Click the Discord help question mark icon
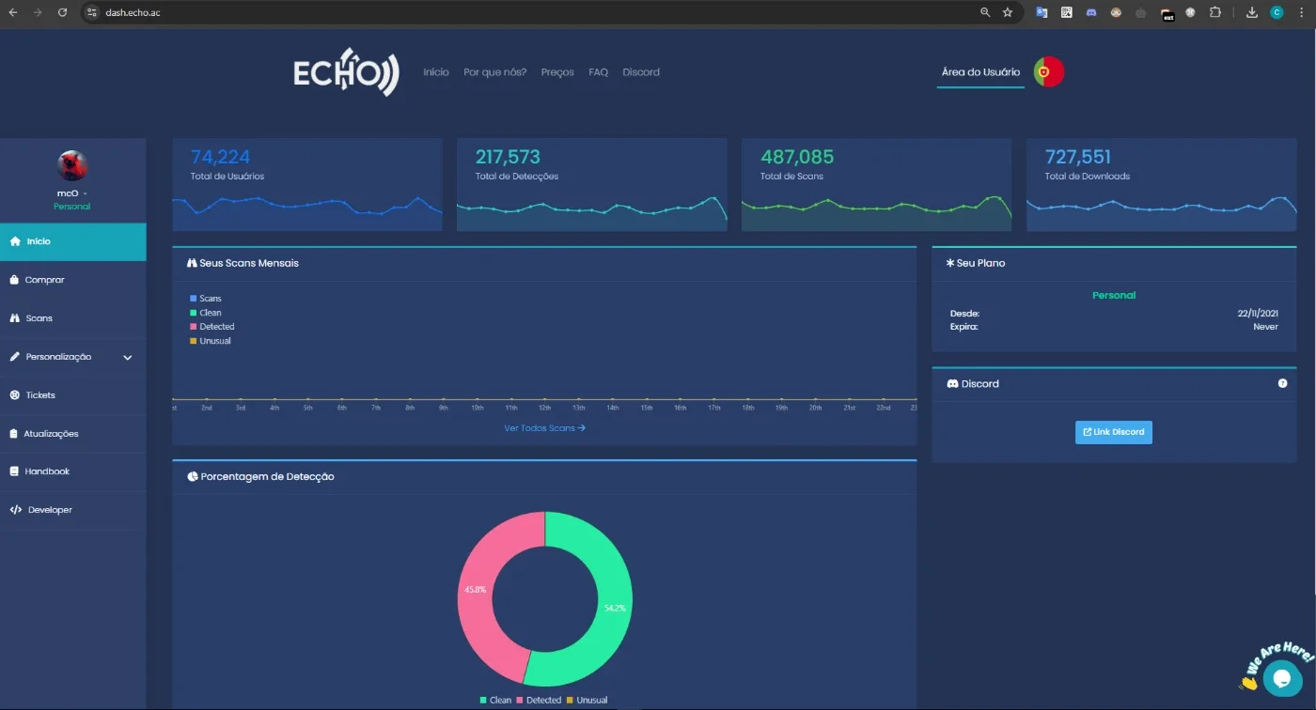Screen dimensions: 1316x710 [x=1282, y=383]
